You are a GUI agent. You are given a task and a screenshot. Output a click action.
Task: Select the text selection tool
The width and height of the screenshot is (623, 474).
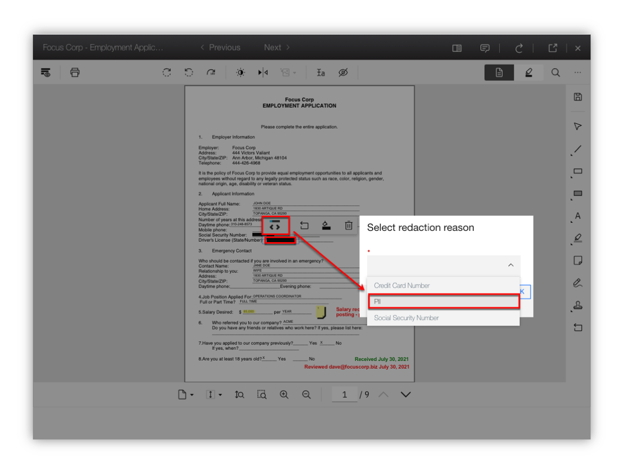pos(321,72)
